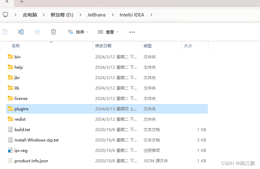The height and width of the screenshot is (169, 260).
Task: Close the current tab
Action: [x=7, y=2]
